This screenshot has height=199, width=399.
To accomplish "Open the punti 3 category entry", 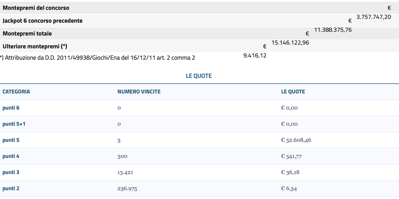I will pos(11,172).
